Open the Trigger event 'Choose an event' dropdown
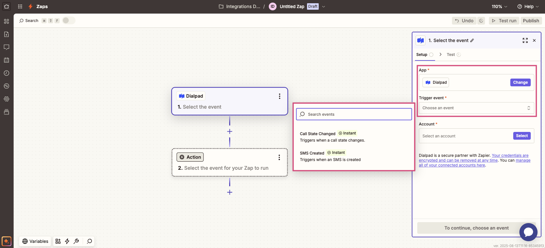The image size is (545, 248). (x=476, y=108)
